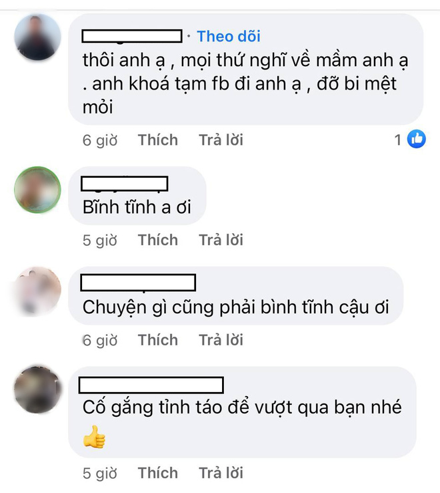Open the green-ringed avatar of second commenter
Image resolution: width=440 pixels, height=493 pixels.
(37, 190)
